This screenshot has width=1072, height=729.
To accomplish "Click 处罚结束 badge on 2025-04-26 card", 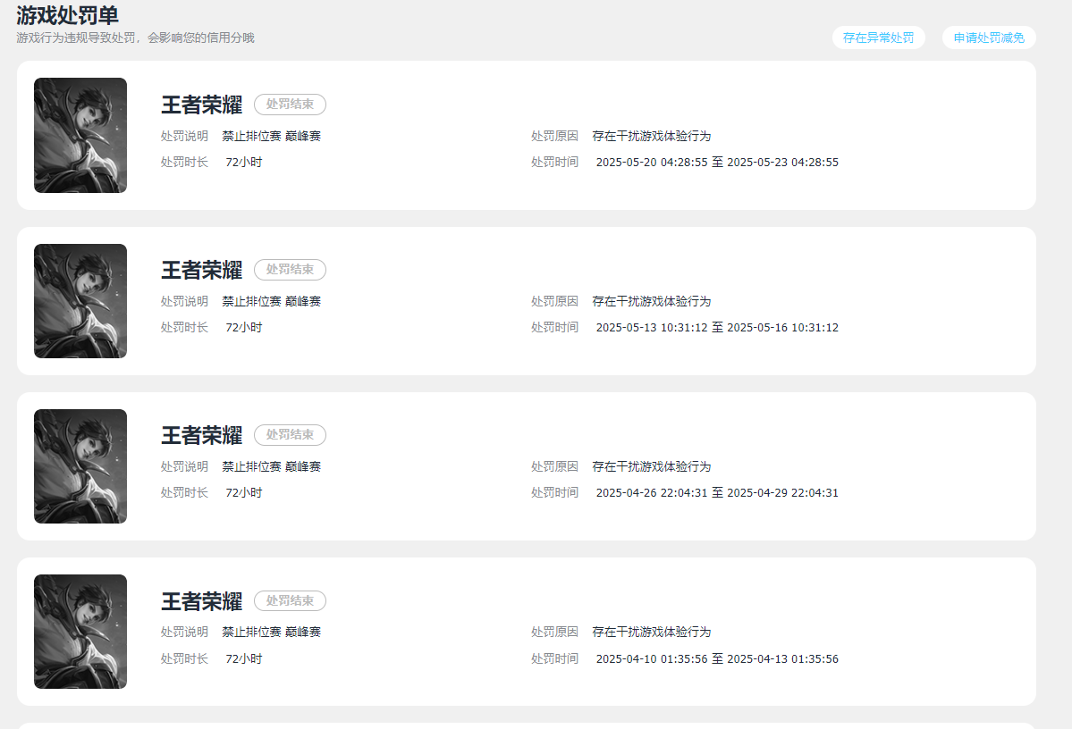I will pyautogui.click(x=290, y=434).
